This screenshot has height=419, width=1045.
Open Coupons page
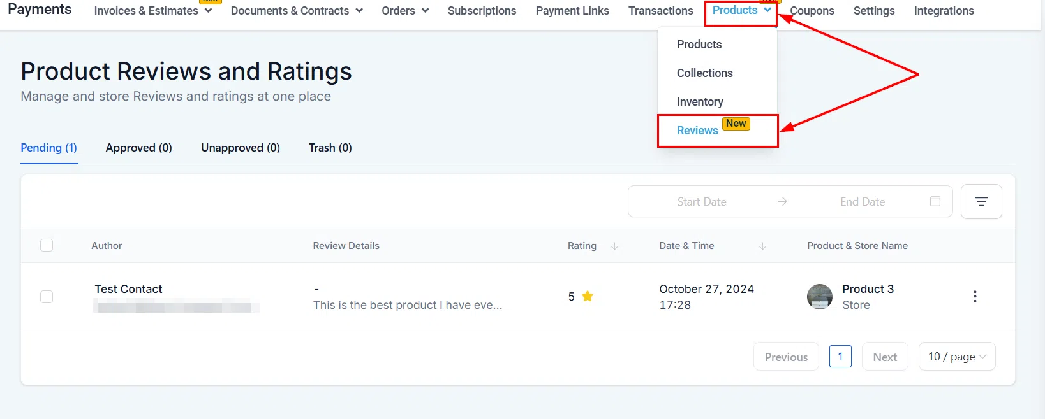coord(812,11)
